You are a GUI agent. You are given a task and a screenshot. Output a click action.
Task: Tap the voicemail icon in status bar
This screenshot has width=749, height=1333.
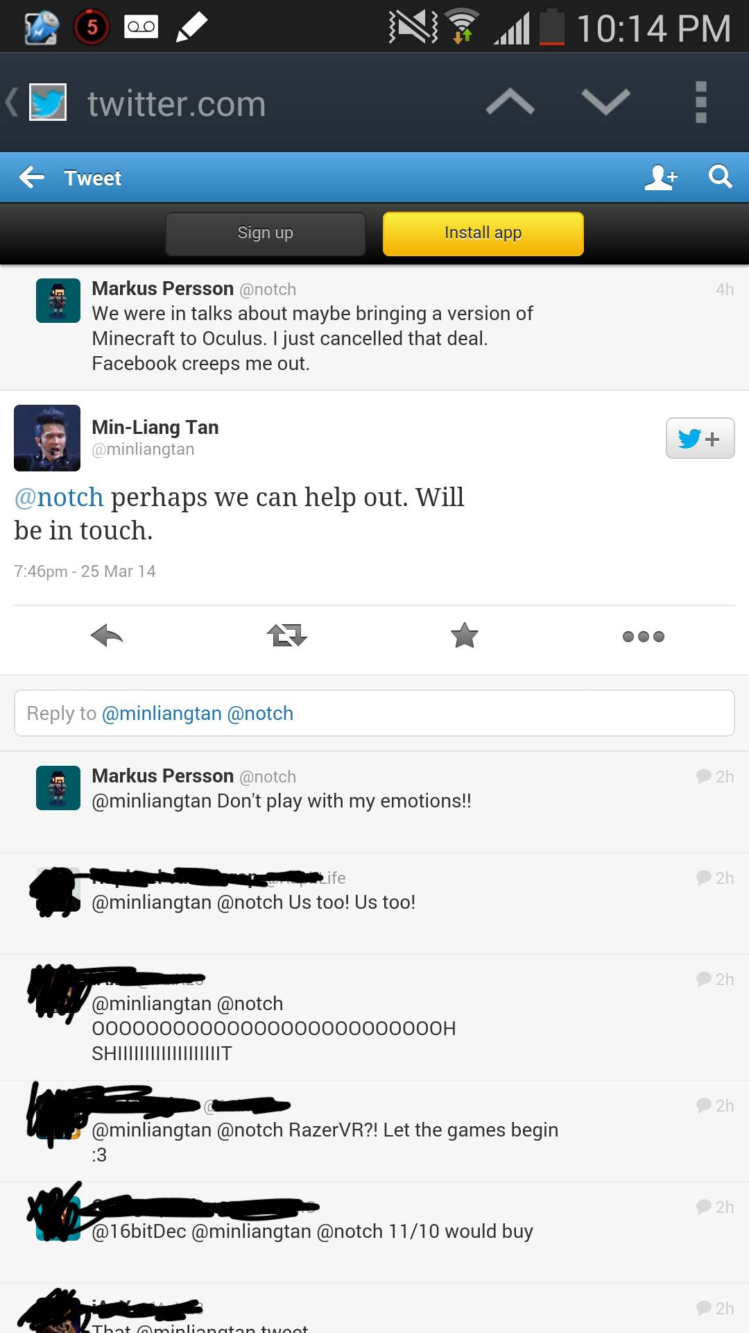click(141, 27)
